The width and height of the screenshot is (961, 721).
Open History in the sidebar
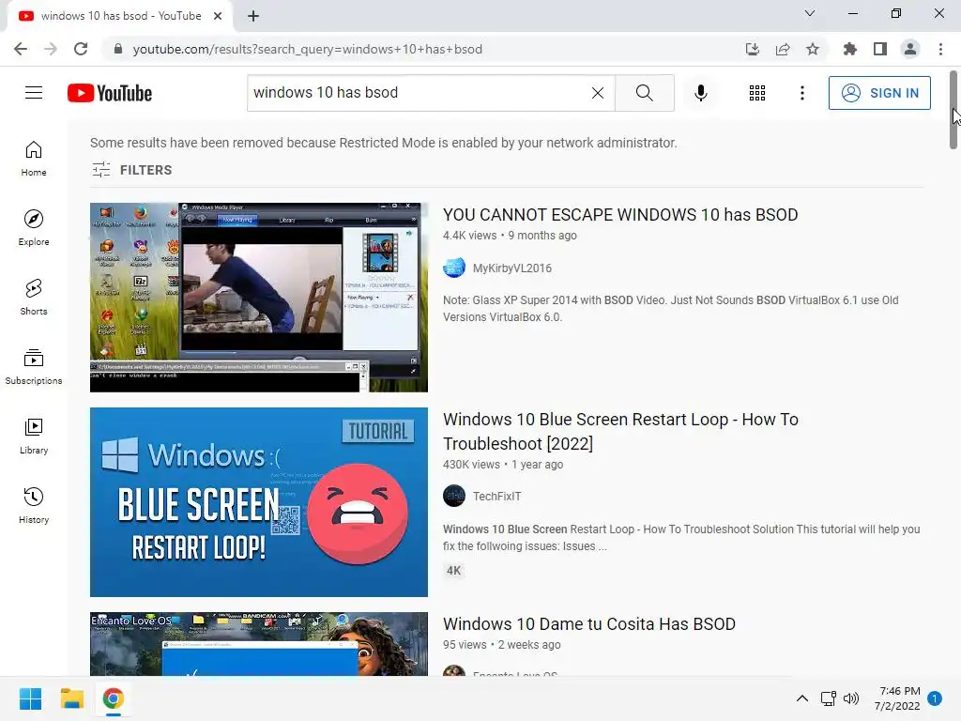click(x=34, y=506)
